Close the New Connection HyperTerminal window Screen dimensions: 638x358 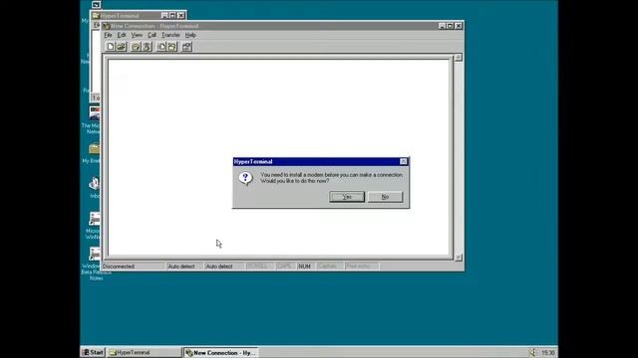(459, 26)
